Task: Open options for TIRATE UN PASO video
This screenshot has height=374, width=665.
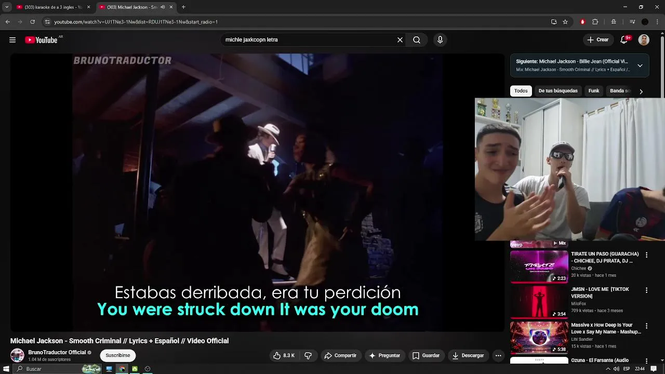Action: (x=646, y=255)
